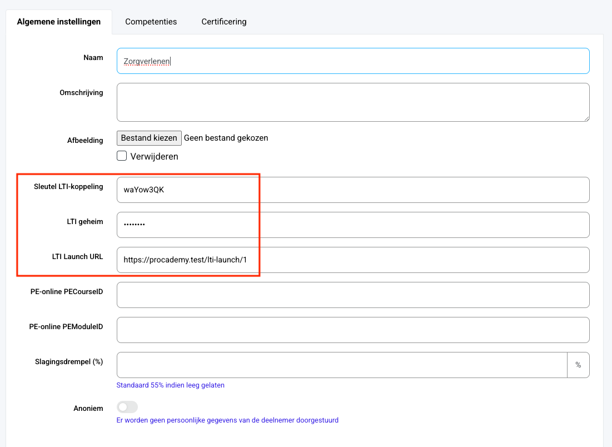The height and width of the screenshot is (447, 612).
Task: Focus the Naam field containing Zorgverlenen
Action: point(352,61)
